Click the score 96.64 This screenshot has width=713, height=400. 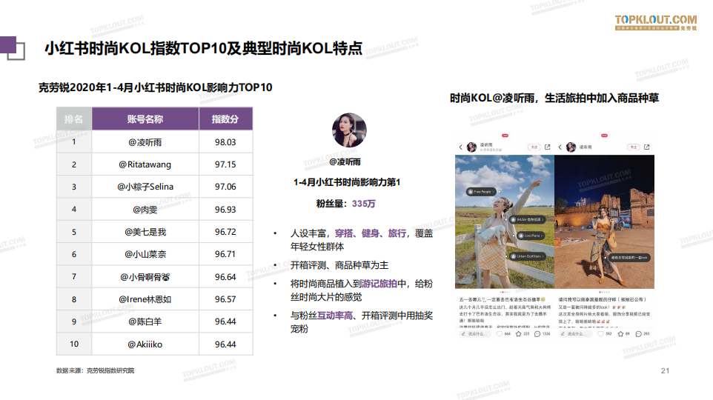[225, 277]
